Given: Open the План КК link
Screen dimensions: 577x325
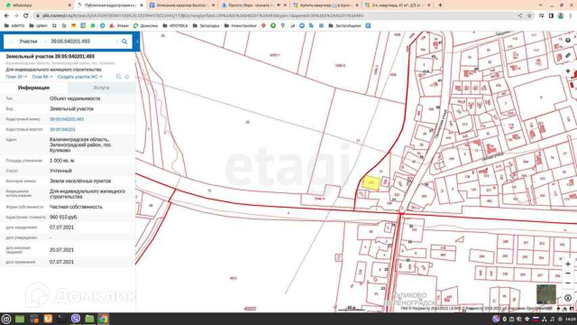Looking at the screenshot, I should tap(43, 77).
